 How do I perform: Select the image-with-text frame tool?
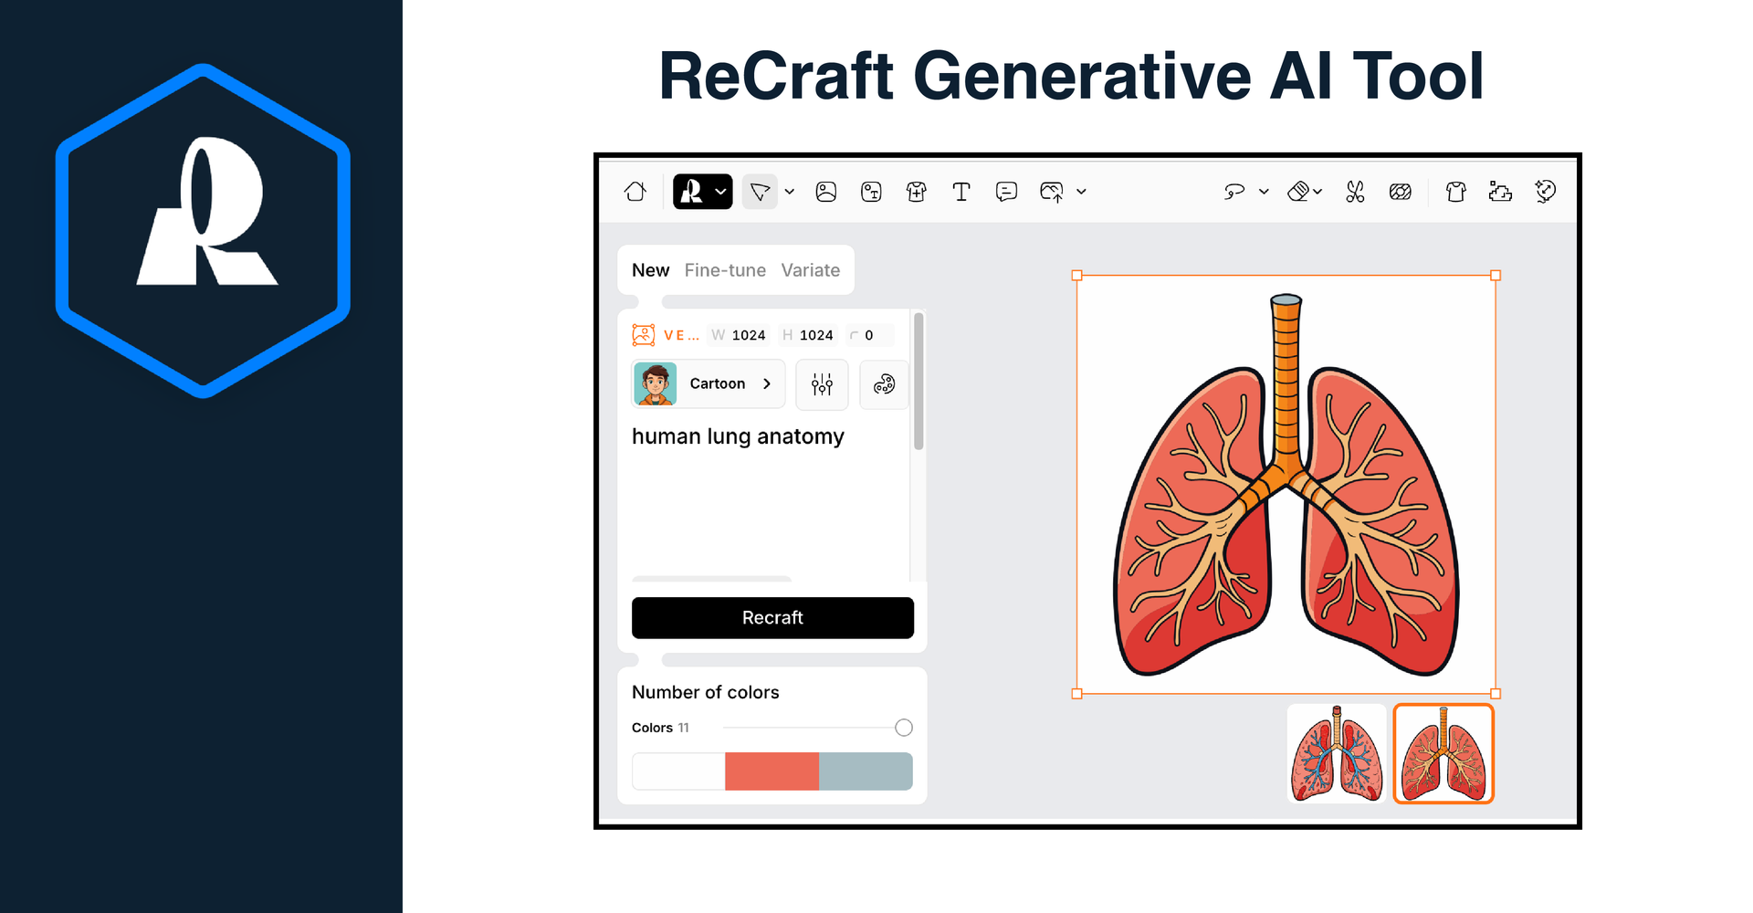(871, 192)
